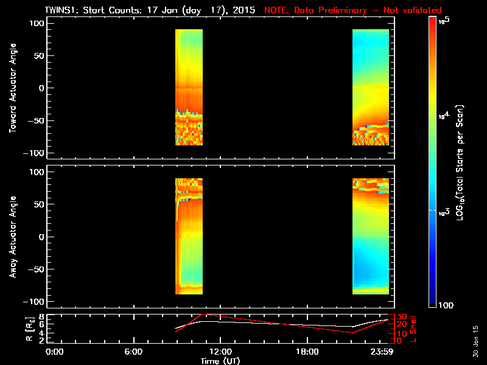This screenshot has height=365, width=487.
Task: Click the '12:00' time tick label
Action: tap(220, 352)
